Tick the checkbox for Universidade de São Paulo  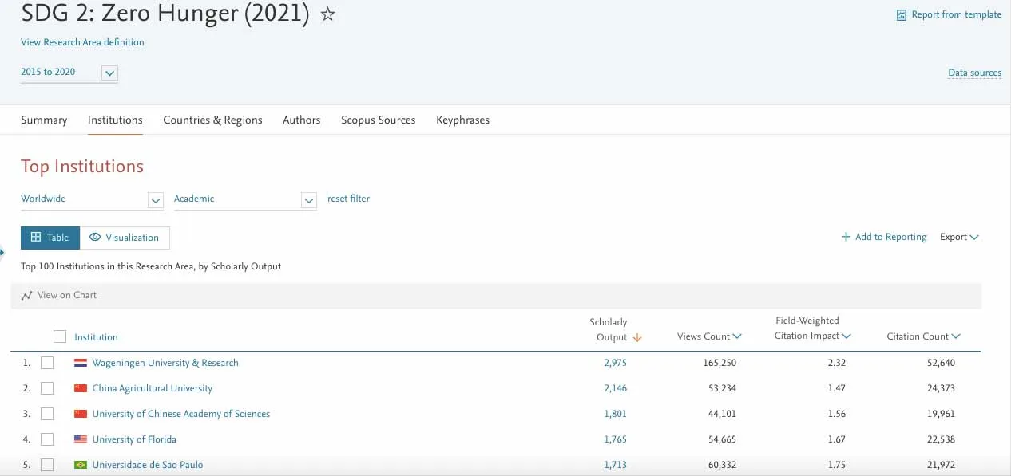[47, 465]
